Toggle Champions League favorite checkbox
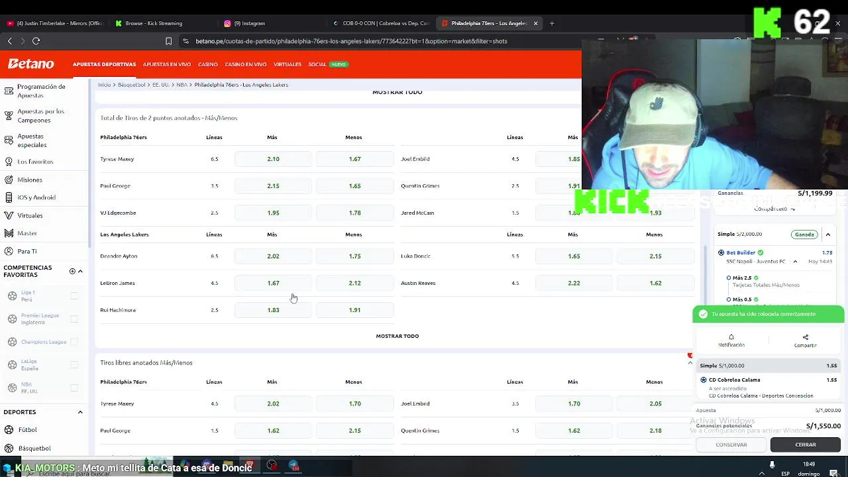This screenshot has width=848, height=477. (74, 342)
